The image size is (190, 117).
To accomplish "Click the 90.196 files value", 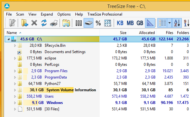I will [x=167, y=103].
